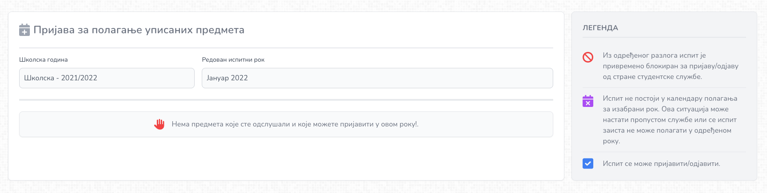Expand the Редован испитни рок selector
Viewport: 767px width, 193px height.
tap(377, 78)
